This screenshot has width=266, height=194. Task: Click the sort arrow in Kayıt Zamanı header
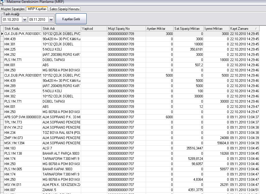(256, 29)
